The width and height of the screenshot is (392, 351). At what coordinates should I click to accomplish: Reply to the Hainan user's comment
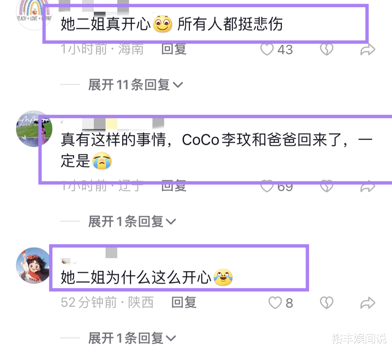pyautogui.click(x=174, y=49)
